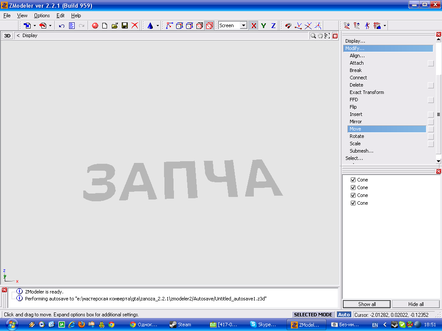Image resolution: width=442 pixels, height=331 pixels.
Task: Toggle the last Cone object checkbox
Action: (353, 203)
